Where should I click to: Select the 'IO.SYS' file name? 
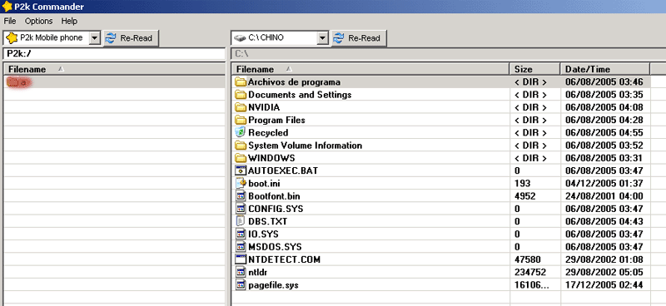point(263,234)
